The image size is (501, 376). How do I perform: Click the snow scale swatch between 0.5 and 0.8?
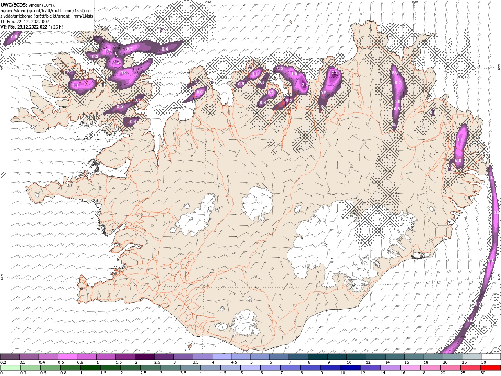(x=68, y=357)
